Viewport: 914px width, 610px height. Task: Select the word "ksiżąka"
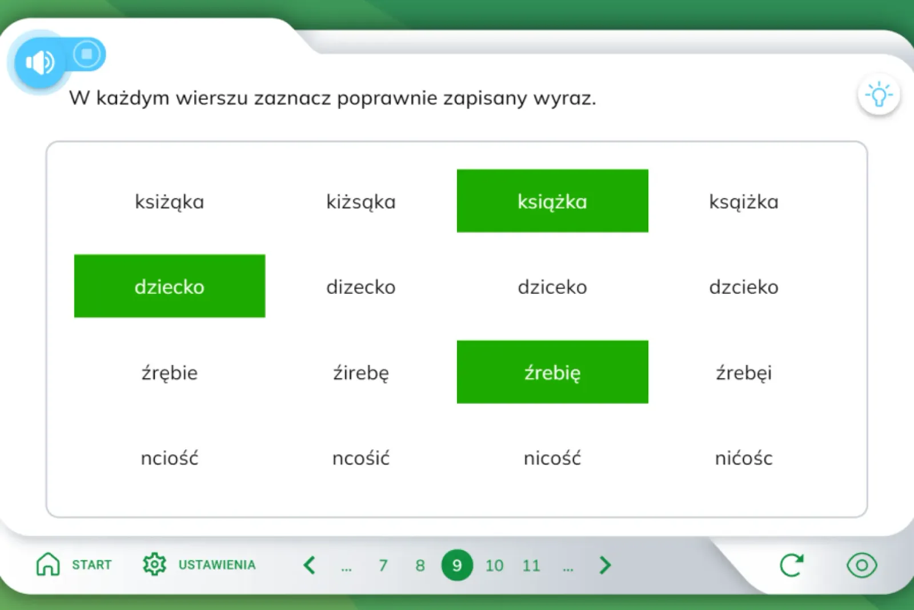coord(170,201)
